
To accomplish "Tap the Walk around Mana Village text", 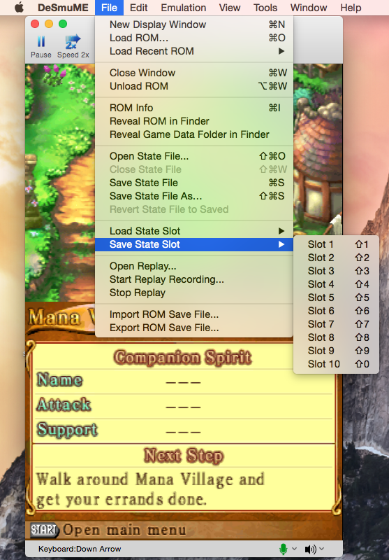I will click(150, 489).
